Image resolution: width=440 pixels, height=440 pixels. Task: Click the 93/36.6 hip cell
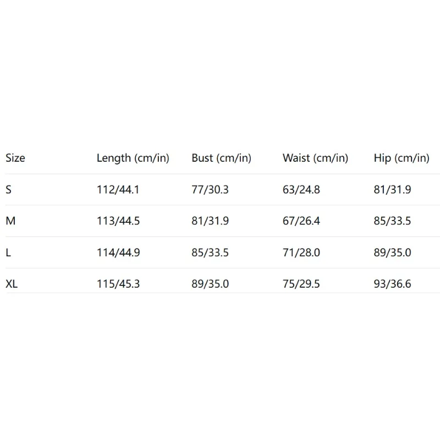(393, 284)
